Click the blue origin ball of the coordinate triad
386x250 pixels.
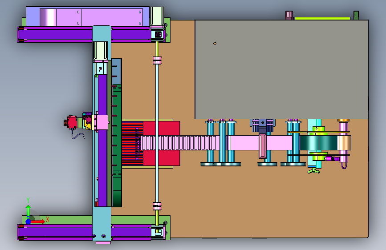click(x=28, y=222)
